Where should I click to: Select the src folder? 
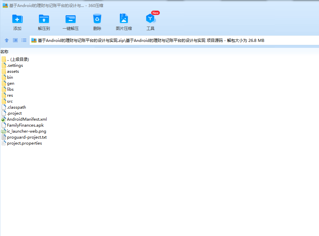pyautogui.click(x=7, y=101)
